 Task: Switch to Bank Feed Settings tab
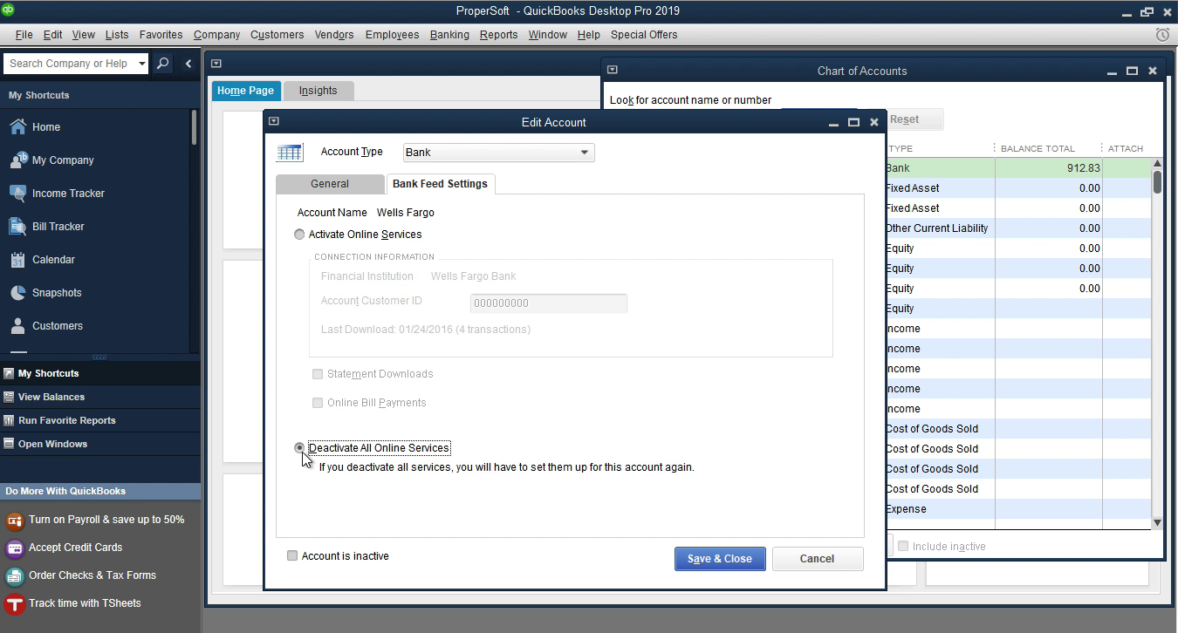(x=441, y=184)
